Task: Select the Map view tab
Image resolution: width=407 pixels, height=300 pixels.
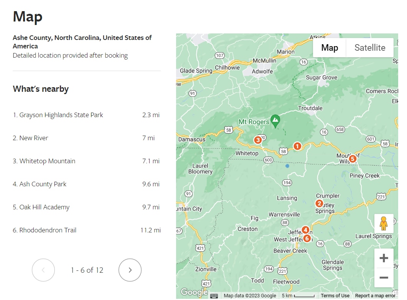Action: tap(330, 48)
